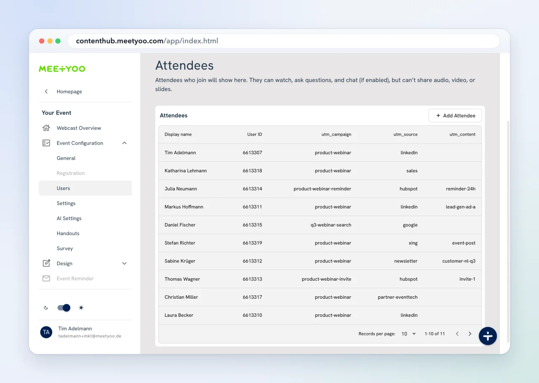Viewport: 539px width, 383px height.
Task: Go to the previous page of records
Action: 457,334
